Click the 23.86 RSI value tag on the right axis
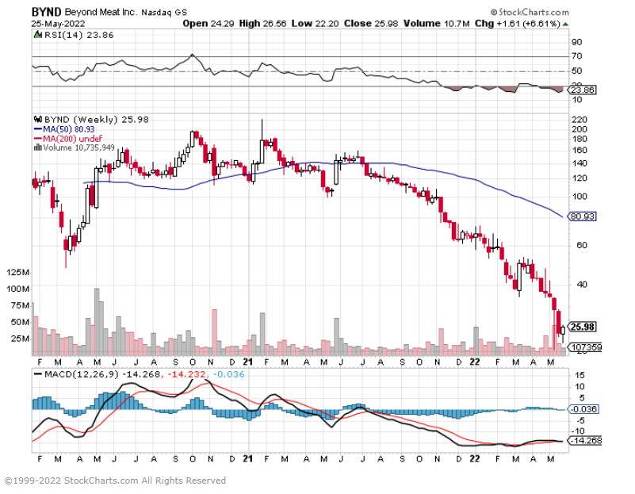Screen dimensions: 635x494 coord(583,90)
